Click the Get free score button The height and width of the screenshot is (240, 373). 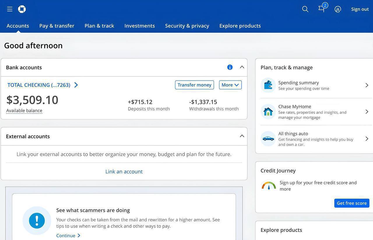(x=352, y=203)
